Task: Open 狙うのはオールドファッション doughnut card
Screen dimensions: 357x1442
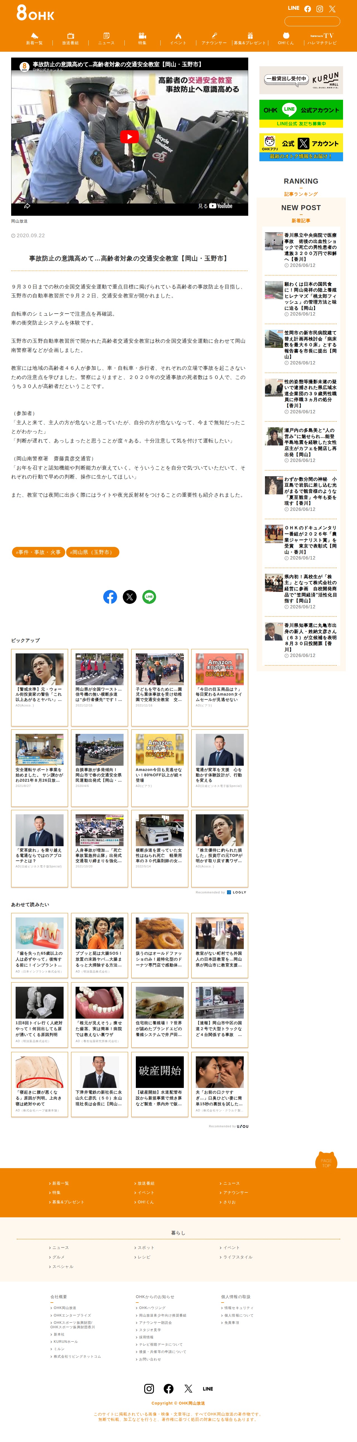Action: tap(159, 945)
